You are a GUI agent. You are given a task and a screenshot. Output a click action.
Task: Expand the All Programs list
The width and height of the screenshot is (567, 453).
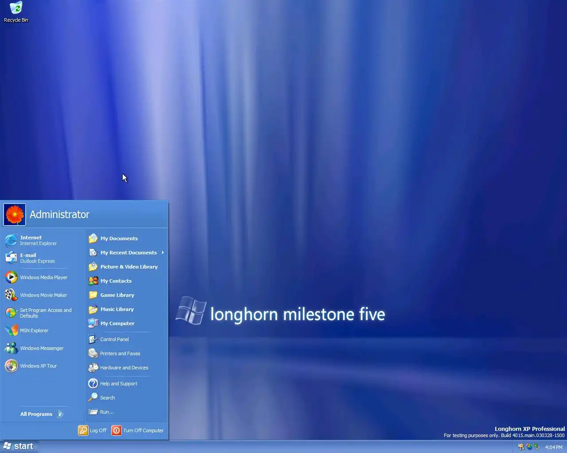pyautogui.click(x=43, y=414)
